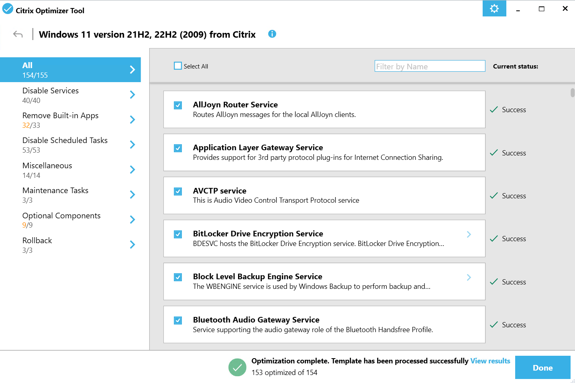Select the BitLocker Drive Encryption Service title
Viewport: 575px width, 383px height.
(258, 234)
